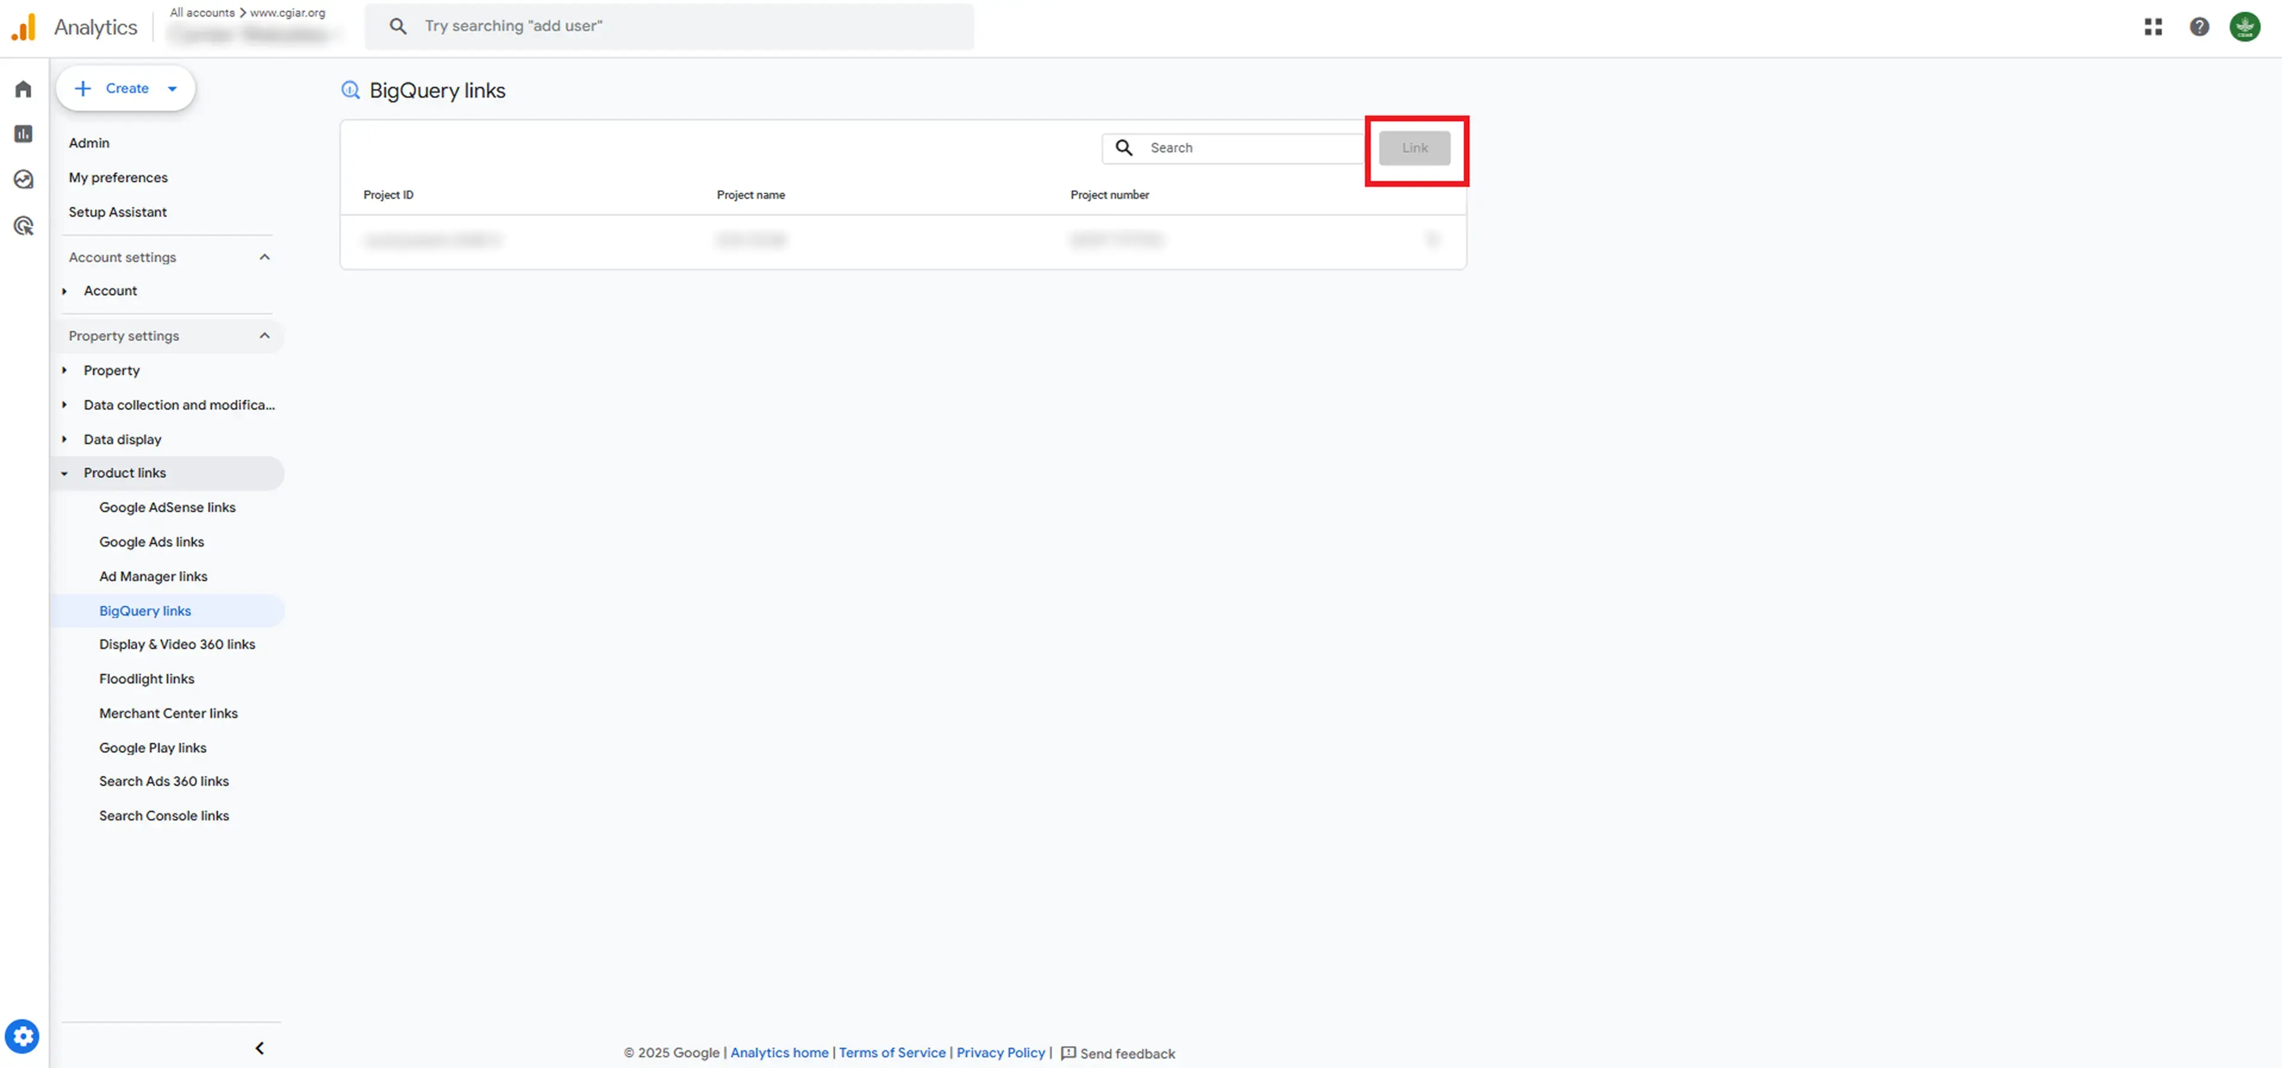Open Explore from the left rail icon
Screen dimensions: 2282x1068
(24, 180)
